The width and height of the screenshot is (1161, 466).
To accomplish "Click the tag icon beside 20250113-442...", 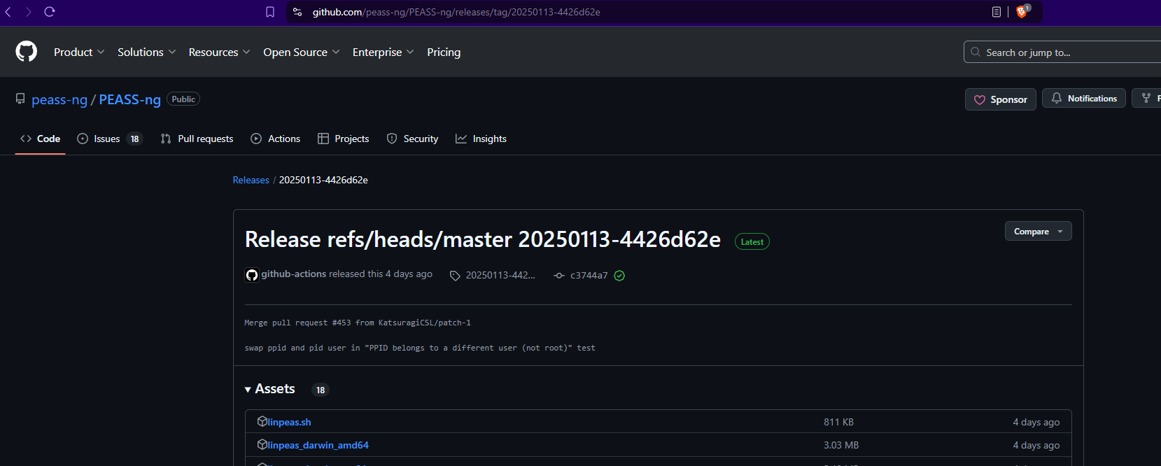I will [x=455, y=276].
